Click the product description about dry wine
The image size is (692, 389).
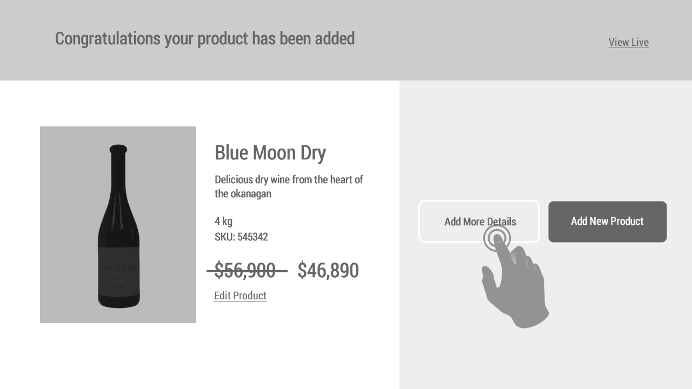(x=289, y=186)
